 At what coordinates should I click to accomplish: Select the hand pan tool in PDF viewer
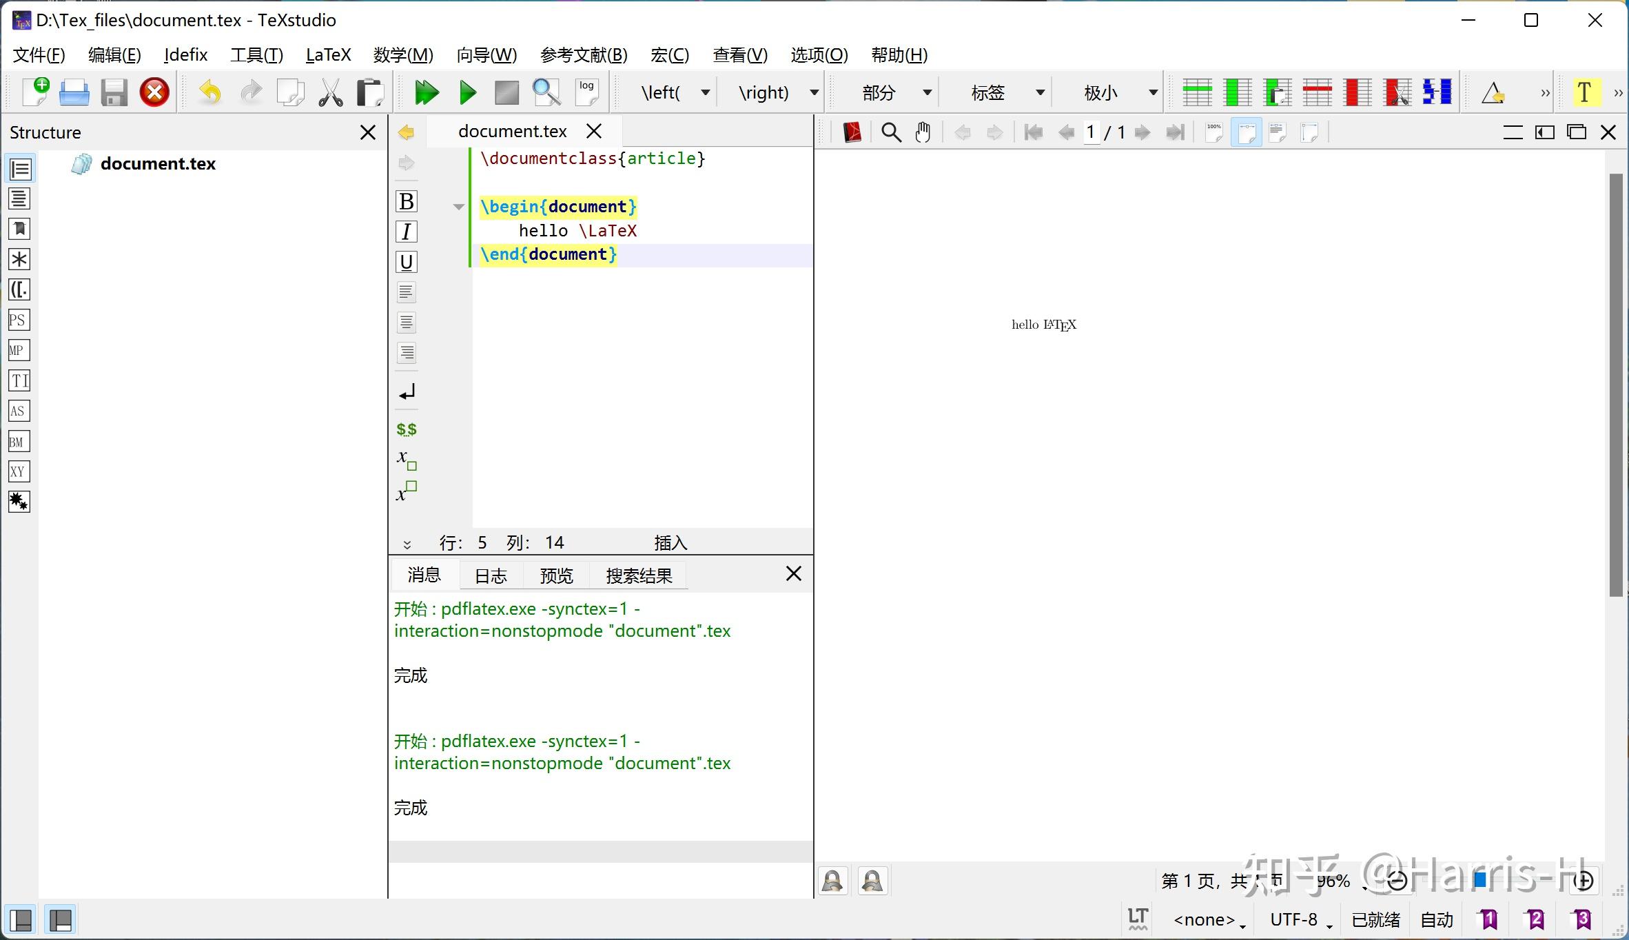coord(923,132)
